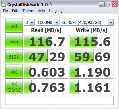Click the 4K QD32 read result 0.763
Viewport: 119px width, 109px height.
[46, 87]
